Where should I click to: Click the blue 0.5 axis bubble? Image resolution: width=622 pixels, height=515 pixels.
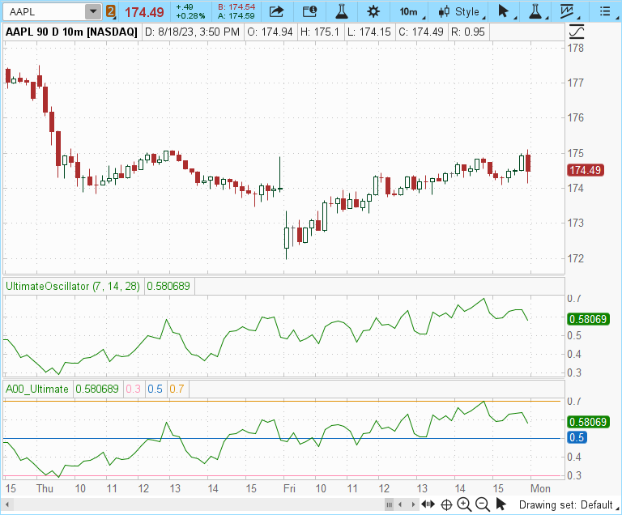point(577,437)
